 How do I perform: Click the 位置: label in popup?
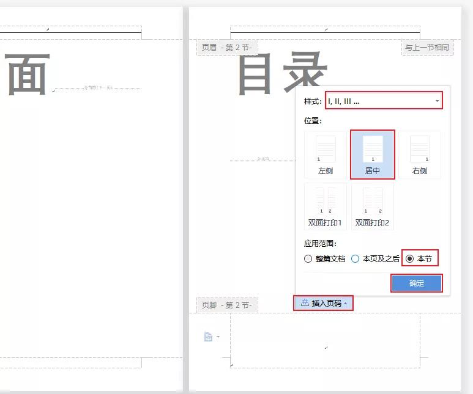click(x=313, y=121)
